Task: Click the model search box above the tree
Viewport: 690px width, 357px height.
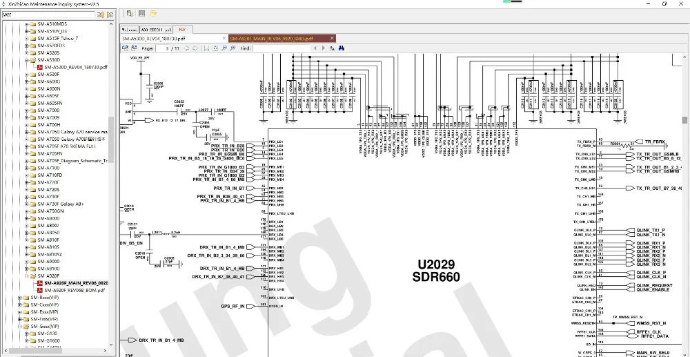Action: pos(48,15)
